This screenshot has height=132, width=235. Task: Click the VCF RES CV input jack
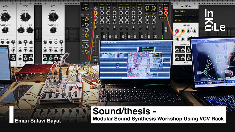(25, 50)
